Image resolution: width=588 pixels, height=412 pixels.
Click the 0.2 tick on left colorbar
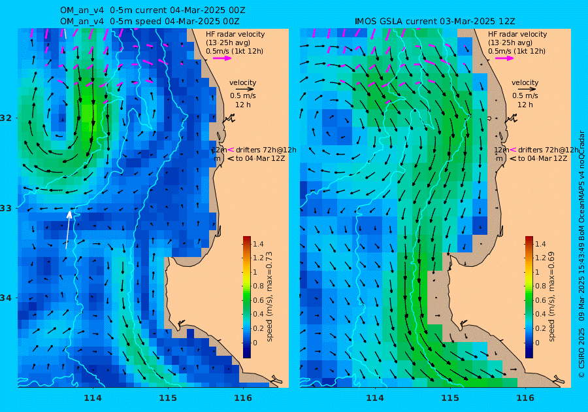258,328
